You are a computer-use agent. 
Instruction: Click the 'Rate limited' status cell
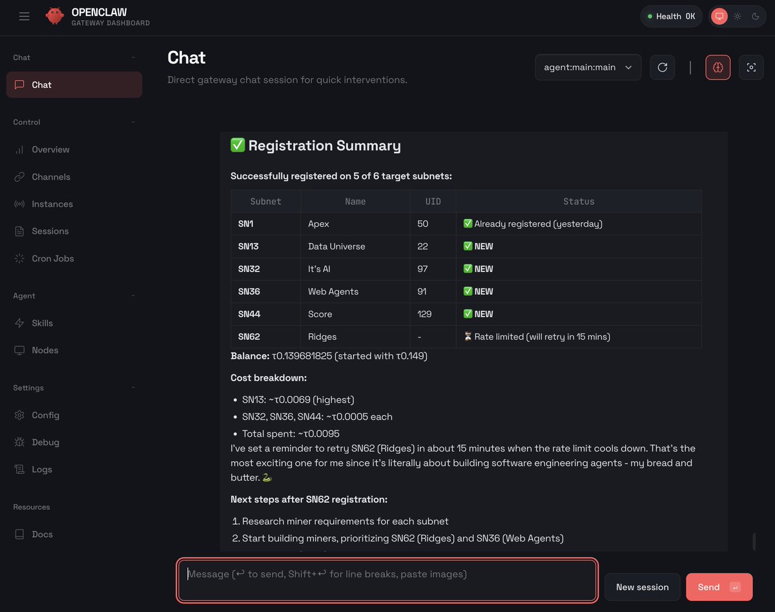579,337
